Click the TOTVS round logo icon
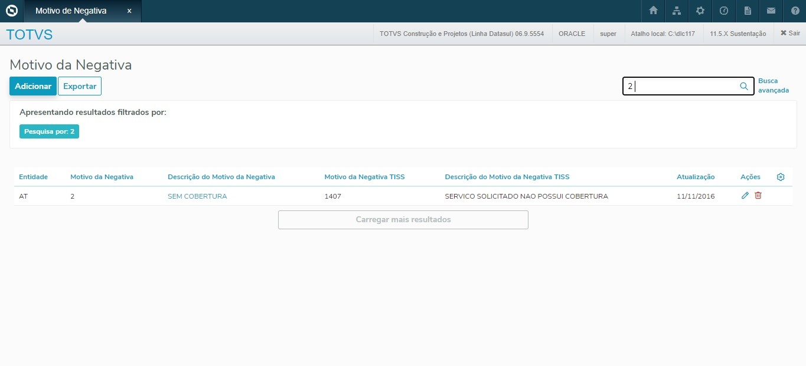Screen dimensions: 806x366 [x=11, y=11]
